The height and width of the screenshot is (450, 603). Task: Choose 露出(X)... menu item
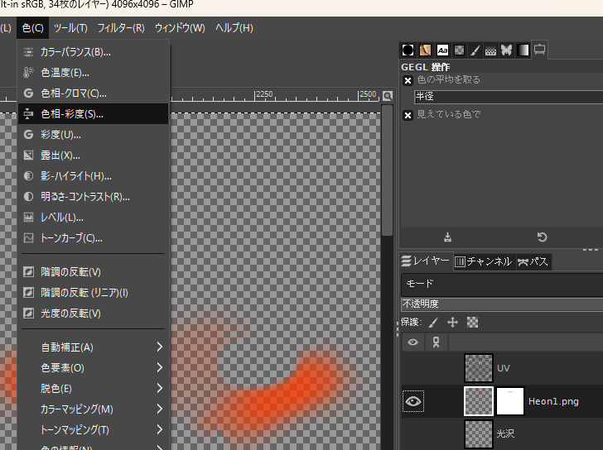tap(93, 156)
